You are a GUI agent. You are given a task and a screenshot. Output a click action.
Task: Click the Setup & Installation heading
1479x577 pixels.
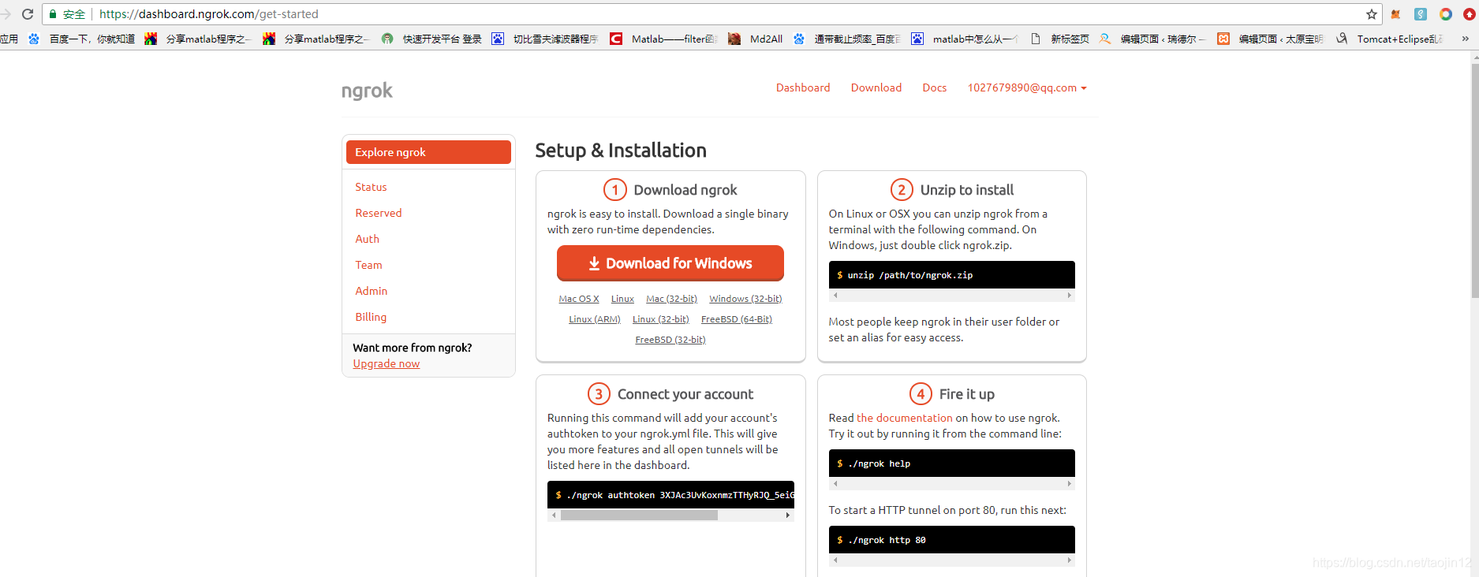pyautogui.click(x=621, y=151)
